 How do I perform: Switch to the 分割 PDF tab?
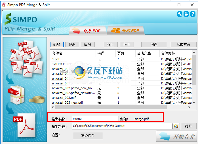coord(126,31)
